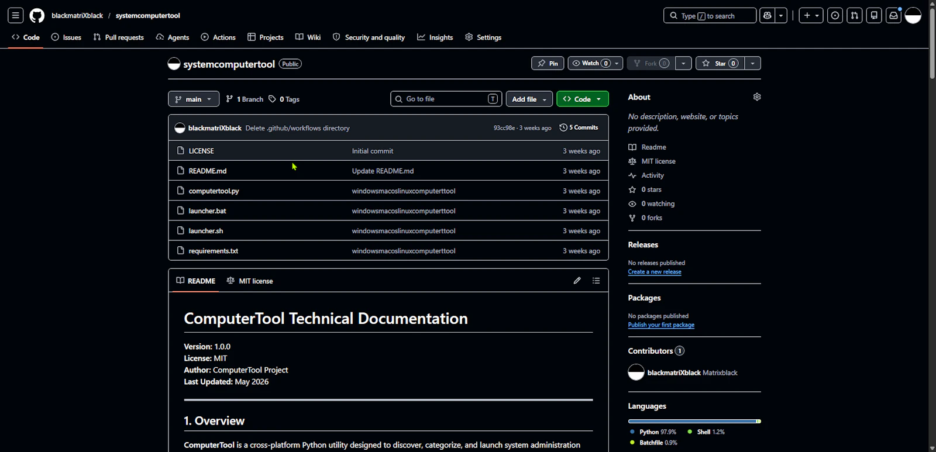The image size is (936, 452).
Task: Expand the Fork options dropdown arrow
Action: [683, 63]
